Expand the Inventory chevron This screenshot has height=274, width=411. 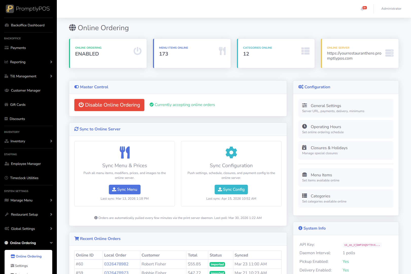point(51,141)
